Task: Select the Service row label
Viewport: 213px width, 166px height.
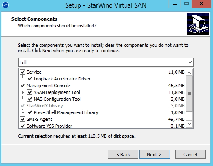Action: 34,72
